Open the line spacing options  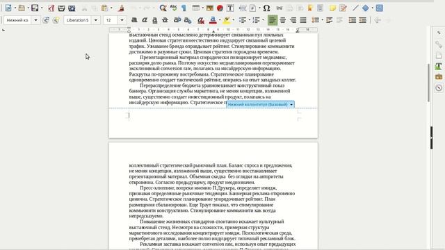(x=315, y=20)
